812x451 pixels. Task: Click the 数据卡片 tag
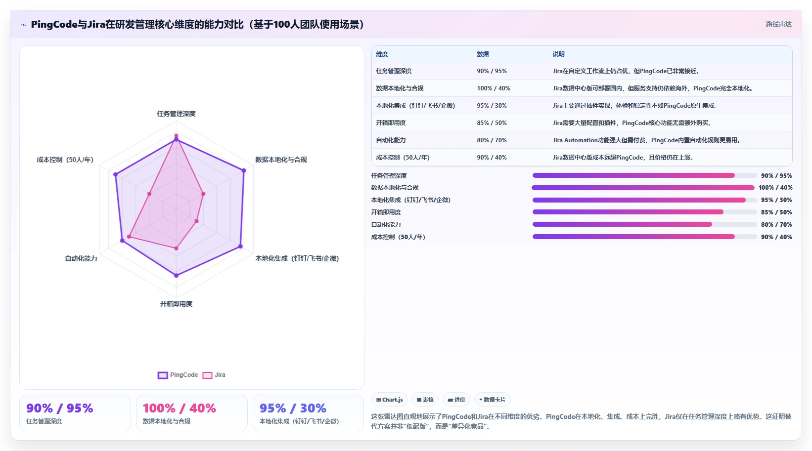(x=492, y=400)
